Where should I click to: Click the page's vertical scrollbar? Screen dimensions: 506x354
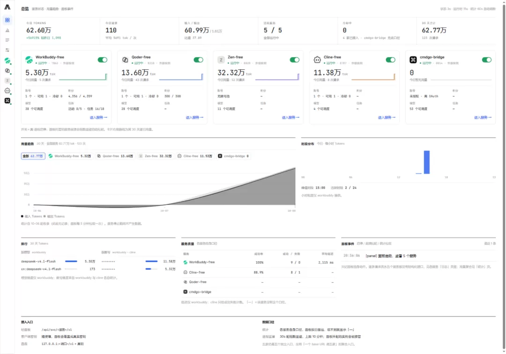[x=504, y=177]
